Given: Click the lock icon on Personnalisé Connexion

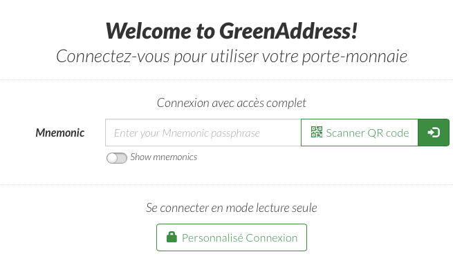Looking at the screenshot, I should 172,237.
